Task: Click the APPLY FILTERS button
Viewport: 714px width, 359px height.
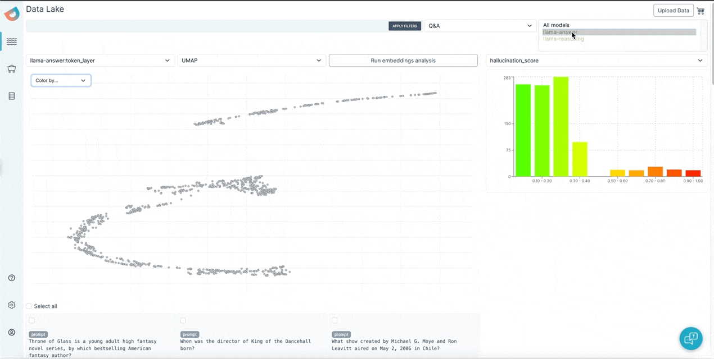Action: tap(405, 26)
